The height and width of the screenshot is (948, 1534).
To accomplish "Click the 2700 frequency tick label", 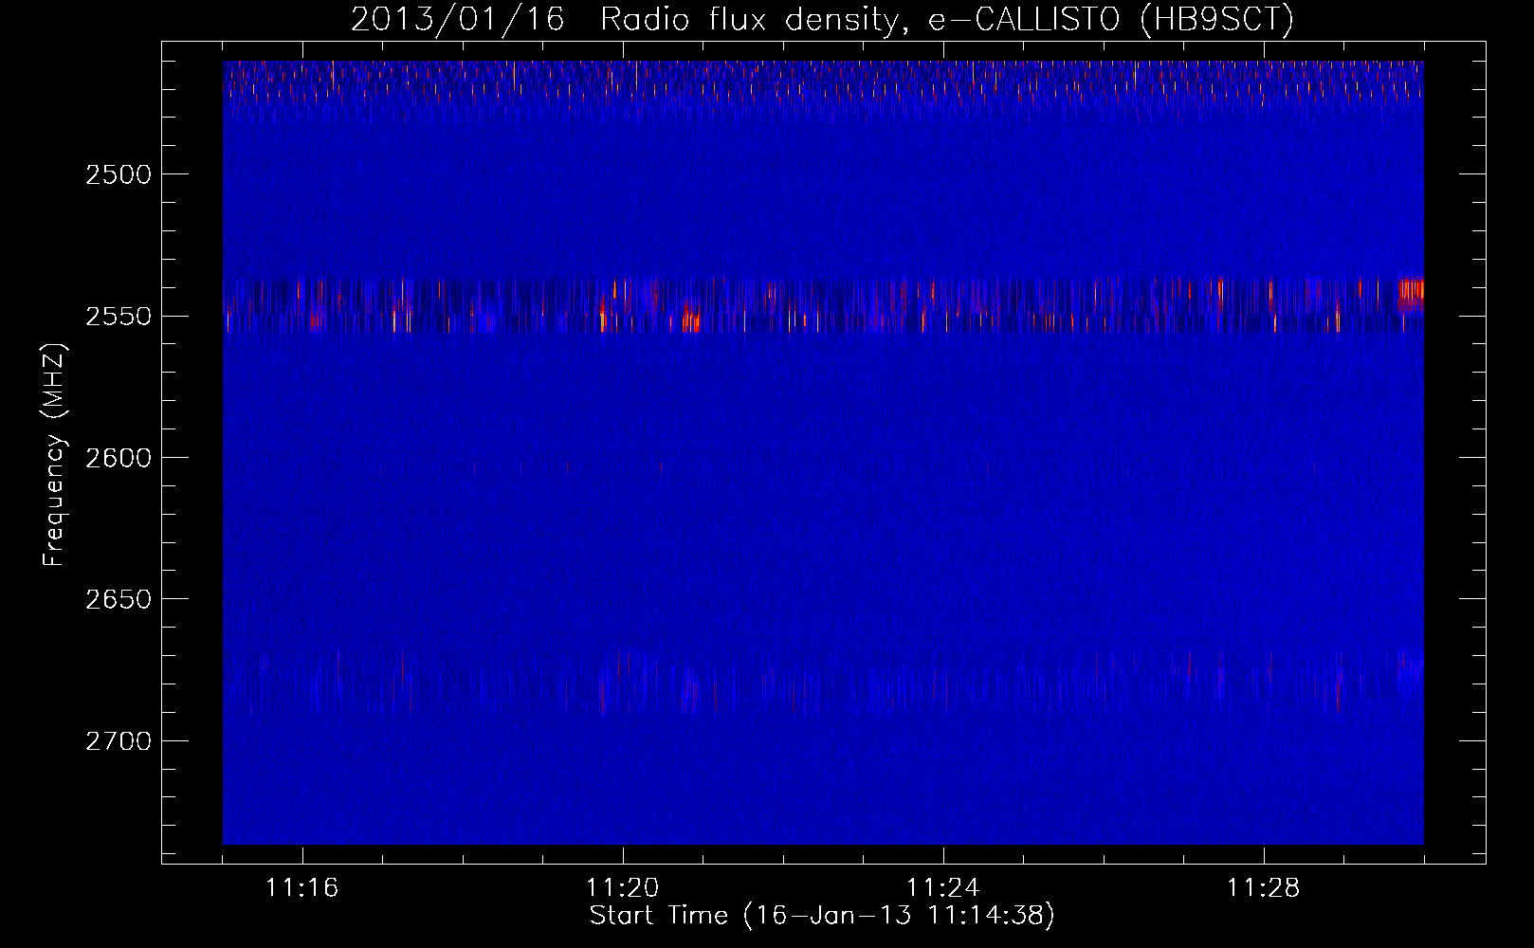I will [118, 741].
